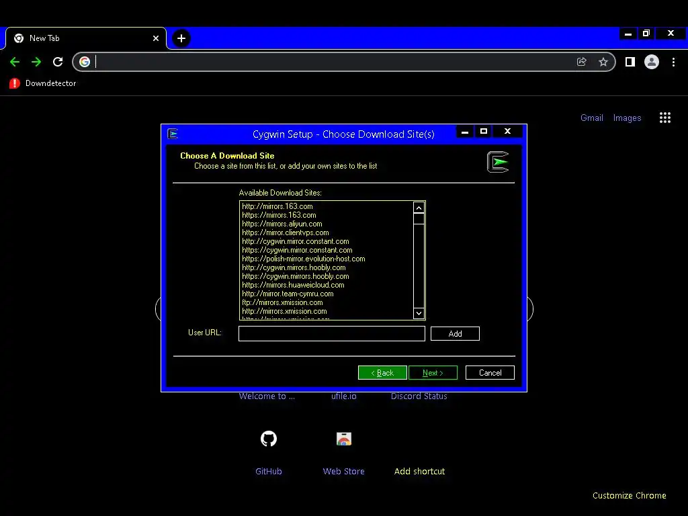Click Customize Chrome
Image resolution: width=688 pixels, height=516 pixels.
(629, 495)
